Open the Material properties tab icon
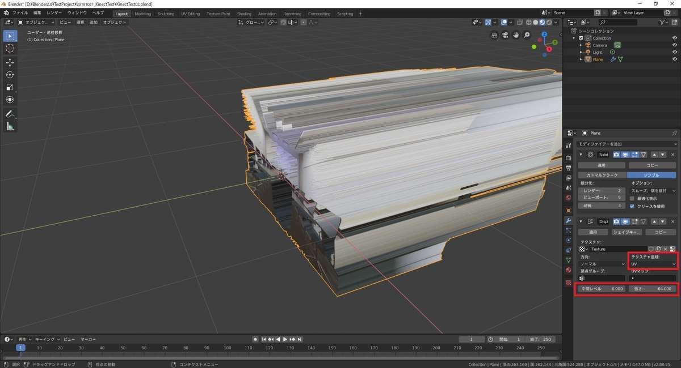The image size is (681, 368). [568, 270]
